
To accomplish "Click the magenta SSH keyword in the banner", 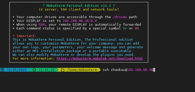I will [42, 25].
